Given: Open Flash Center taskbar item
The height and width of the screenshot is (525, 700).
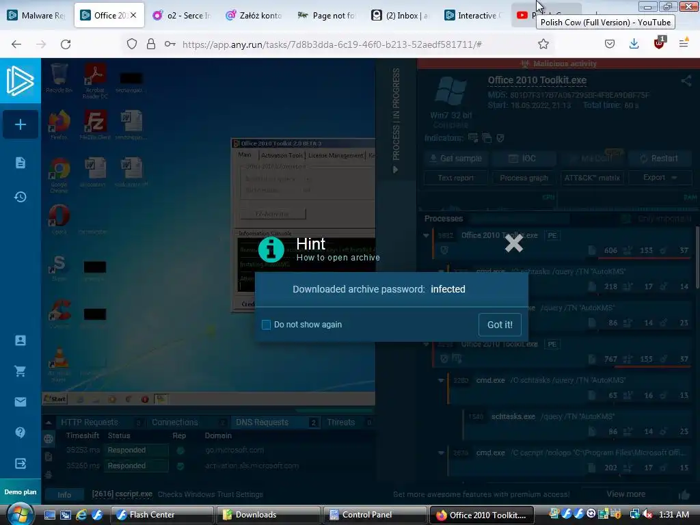Looking at the screenshot, I should point(161,515).
